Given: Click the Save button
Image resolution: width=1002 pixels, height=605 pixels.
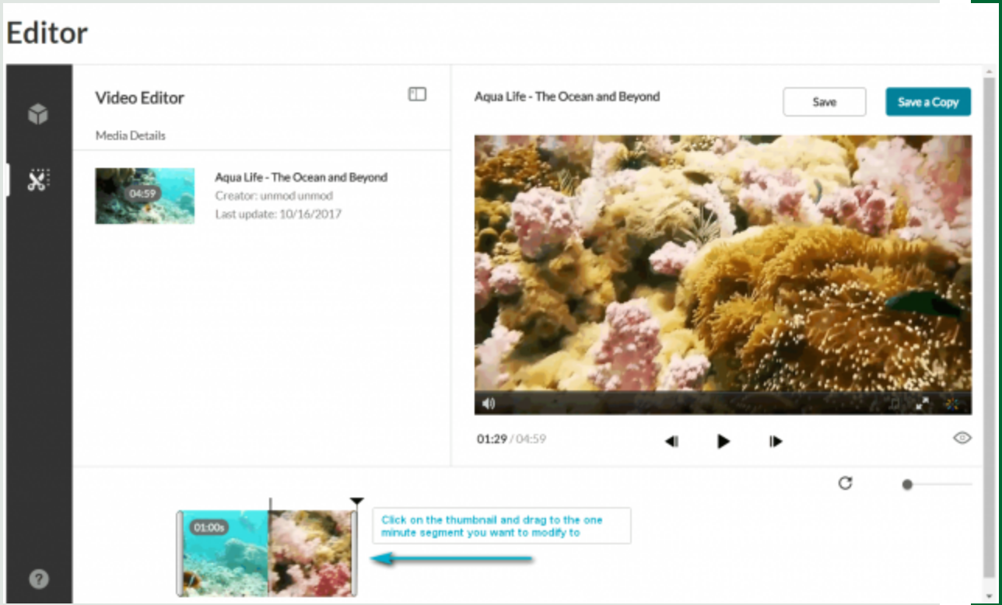Looking at the screenshot, I should click(824, 102).
